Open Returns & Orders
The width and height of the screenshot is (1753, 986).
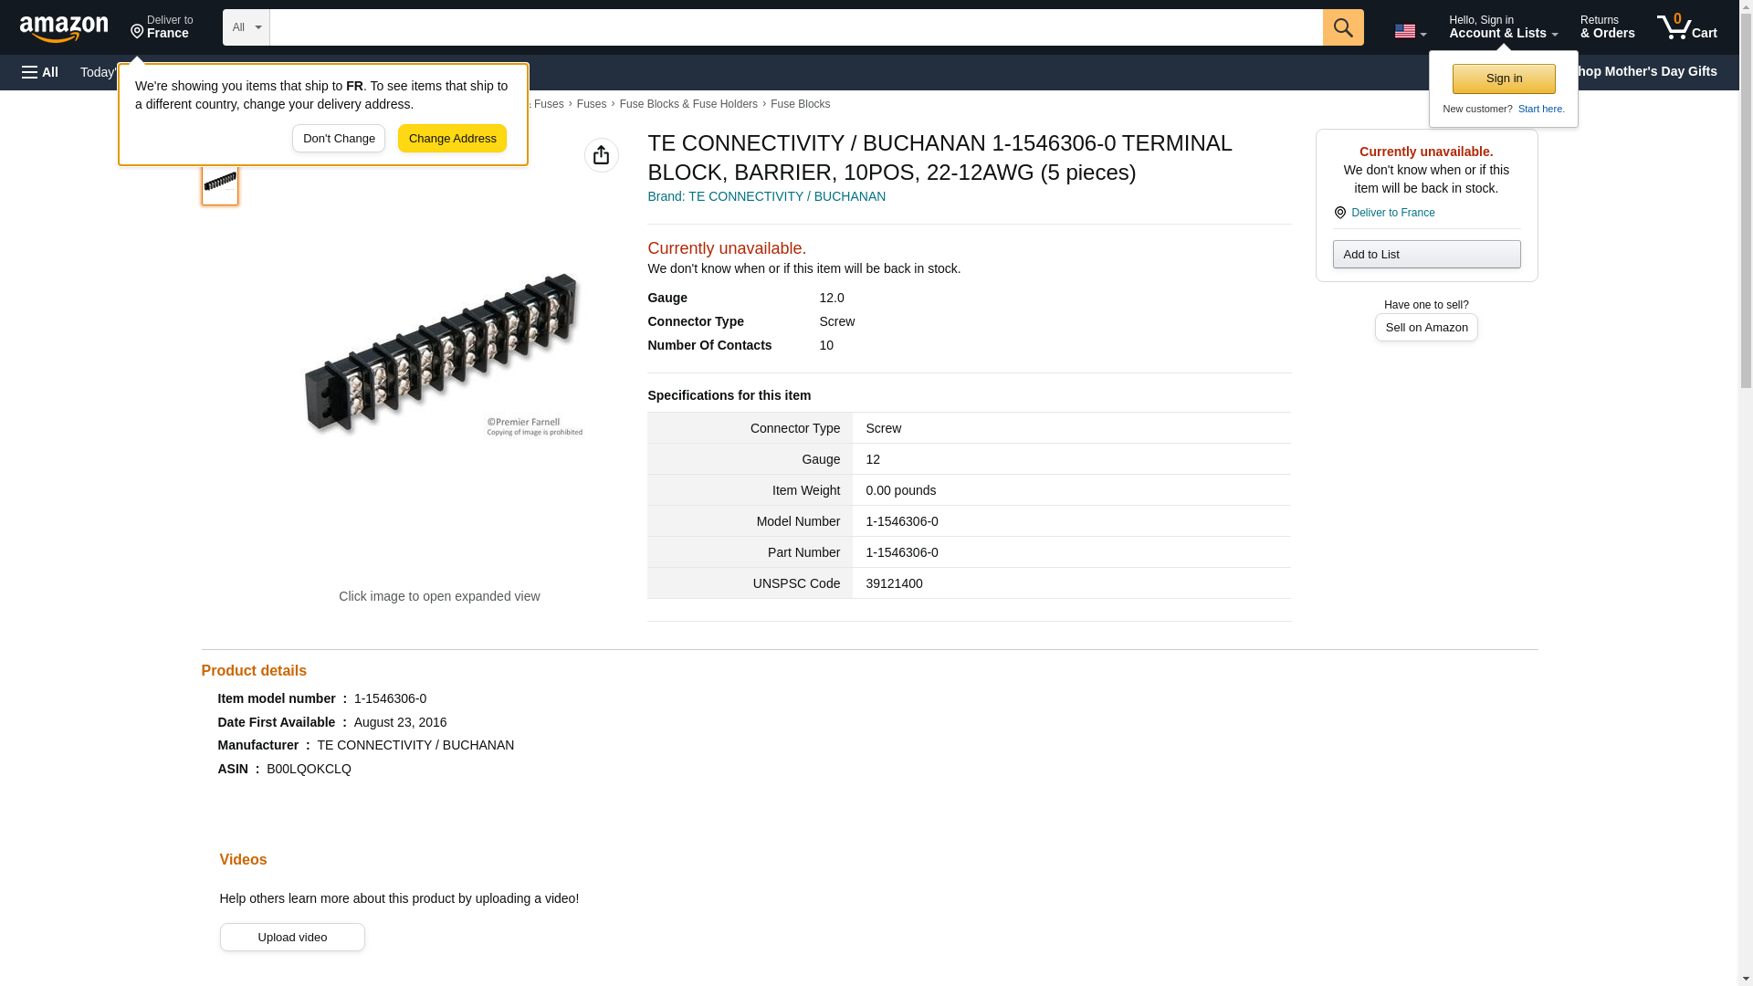tap(1606, 27)
